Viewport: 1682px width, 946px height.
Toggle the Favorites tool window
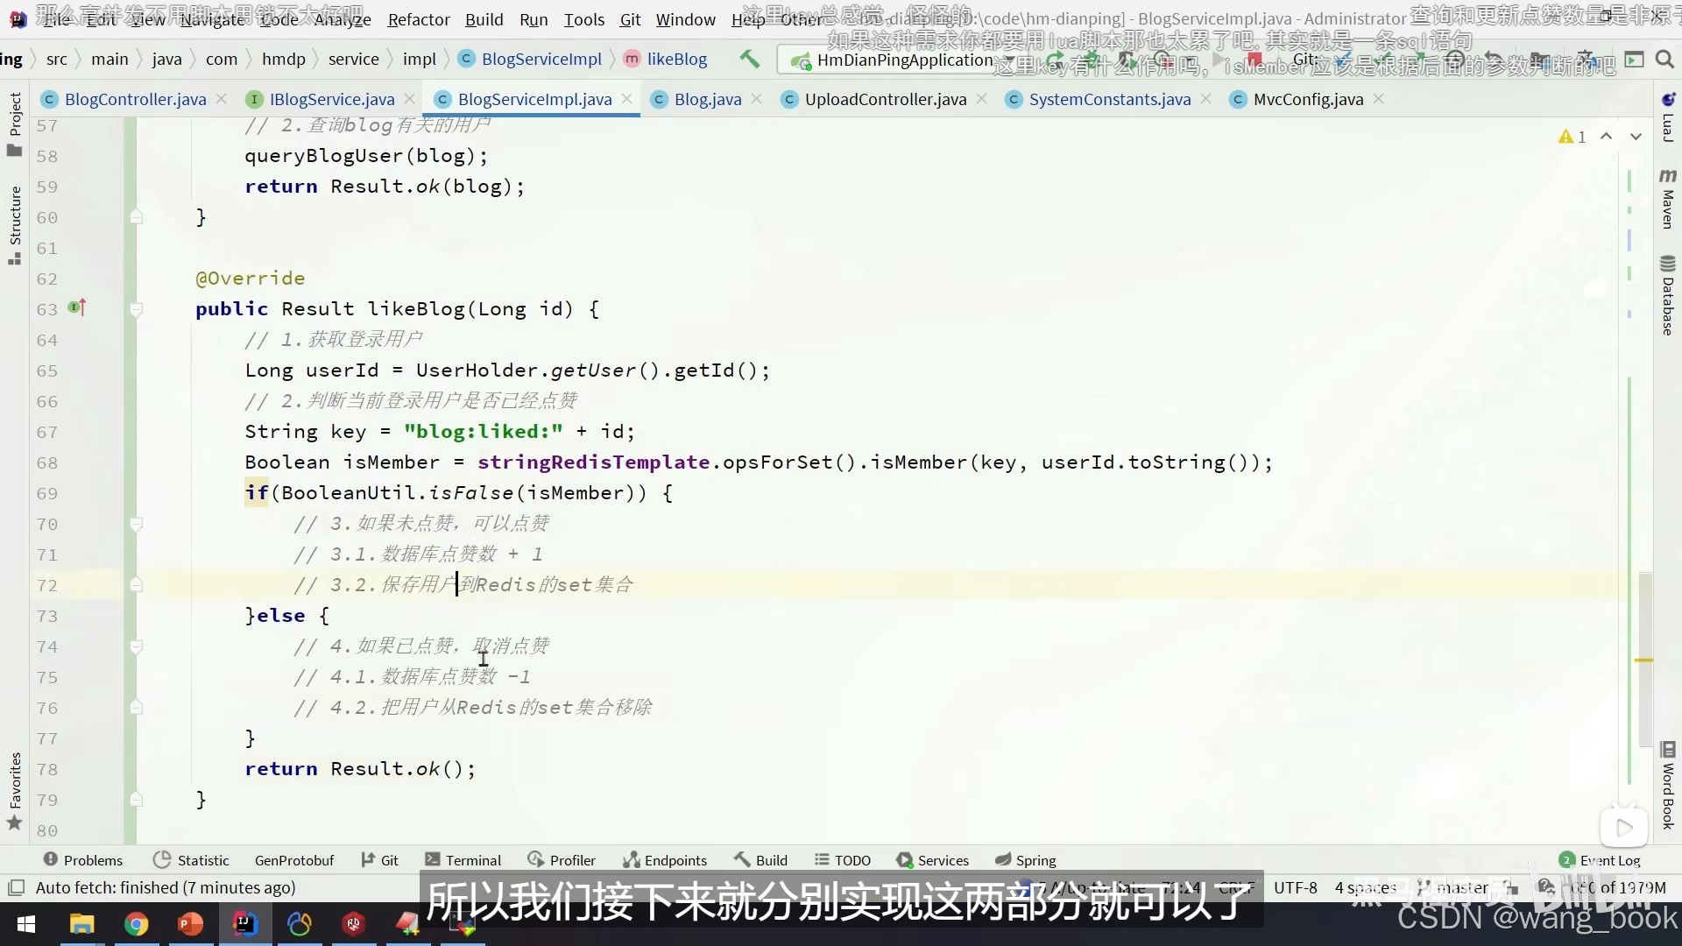[x=14, y=791]
